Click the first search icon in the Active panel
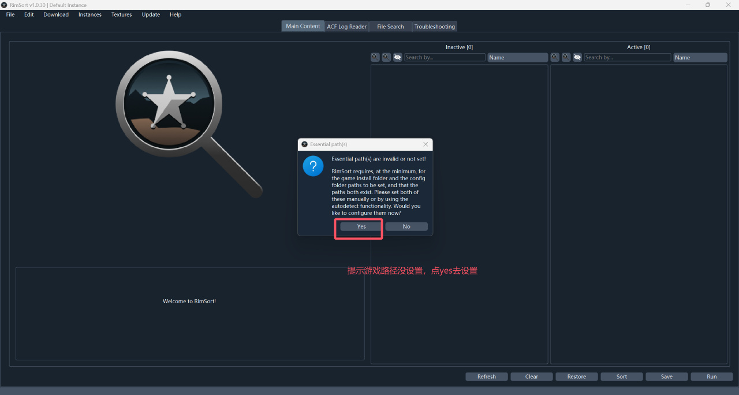Screen dimensions: 739x395 click(555, 57)
